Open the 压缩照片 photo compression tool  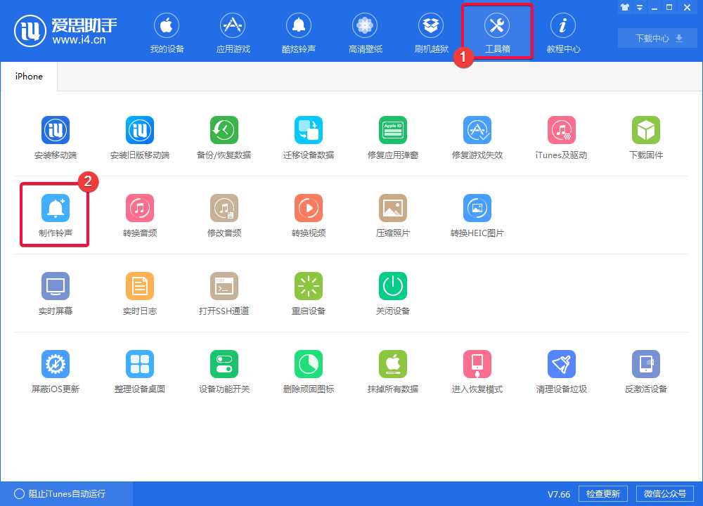coord(392,208)
